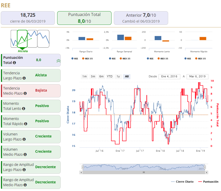The height and width of the screenshot is (191, 221).
Task: Toggle Puntuación line in chart legend
Action: (208, 182)
